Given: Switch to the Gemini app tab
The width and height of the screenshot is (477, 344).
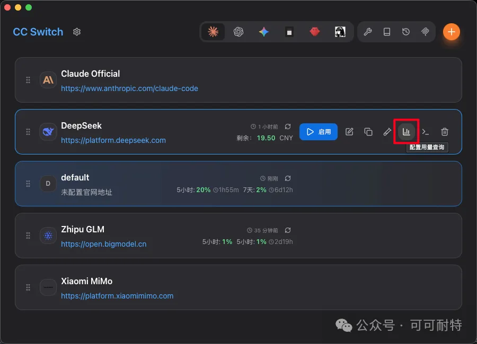Looking at the screenshot, I should click(x=264, y=32).
